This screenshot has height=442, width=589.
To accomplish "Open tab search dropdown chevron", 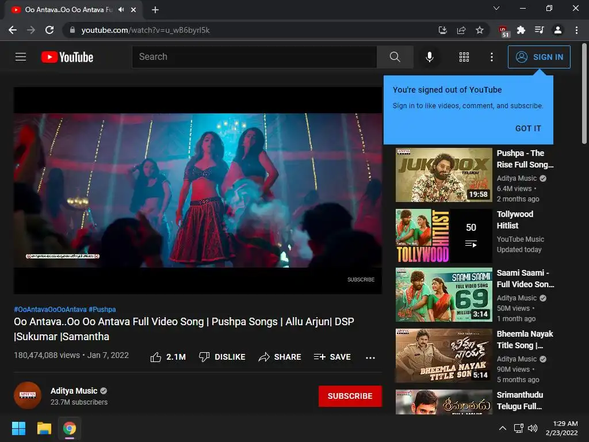I will click(496, 8).
